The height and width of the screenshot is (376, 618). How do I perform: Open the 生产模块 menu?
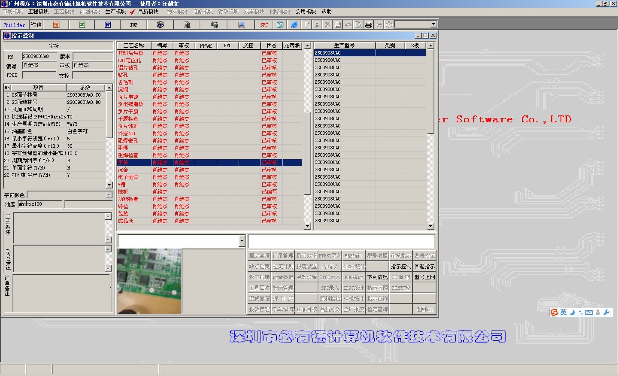[115, 12]
